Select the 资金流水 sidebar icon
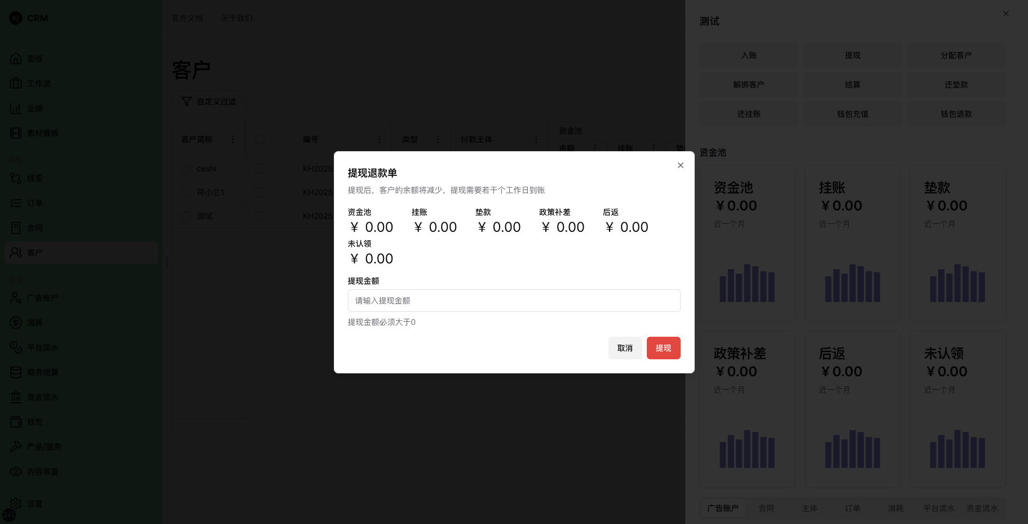This screenshot has height=524, width=1028. click(42, 397)
